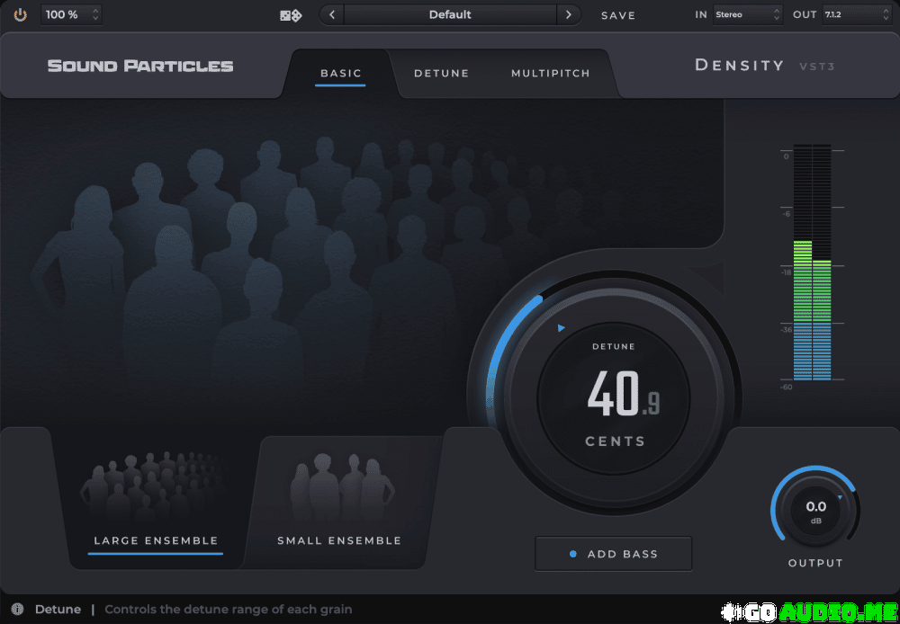
Task: Open the zoom 100 % dropdown
Action: point(71,15)
